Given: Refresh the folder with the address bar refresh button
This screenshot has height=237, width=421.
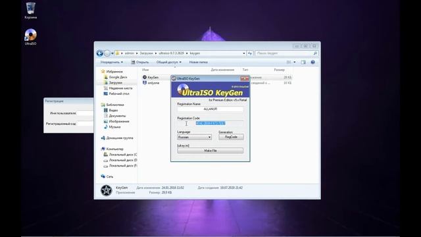Looking at the screenshot, I should (x=250, y=53).
